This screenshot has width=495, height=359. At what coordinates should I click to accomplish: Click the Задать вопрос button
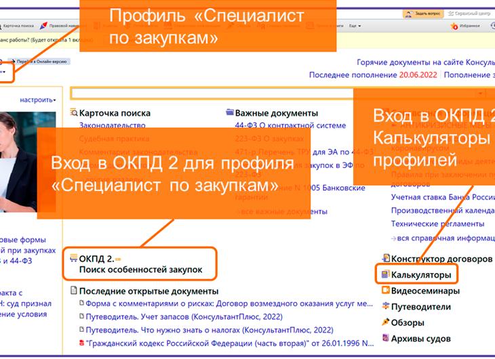(x=423, y=14)
